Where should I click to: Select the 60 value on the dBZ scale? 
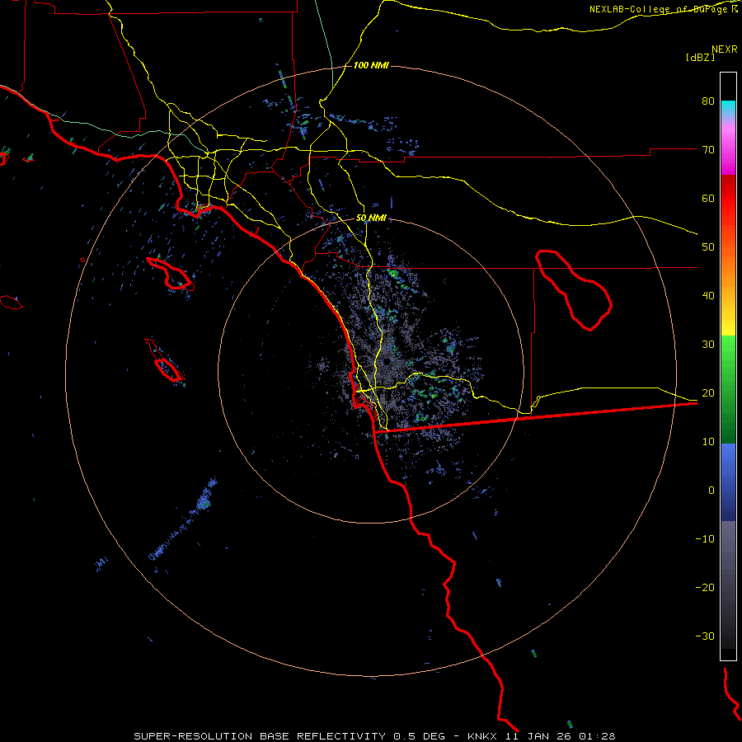(708, 199)
